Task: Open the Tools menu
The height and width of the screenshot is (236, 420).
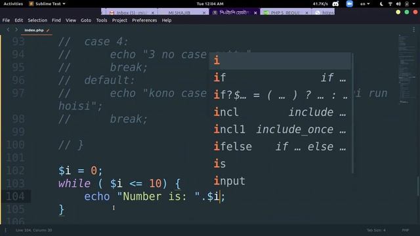Action: [x=102, y=20]
